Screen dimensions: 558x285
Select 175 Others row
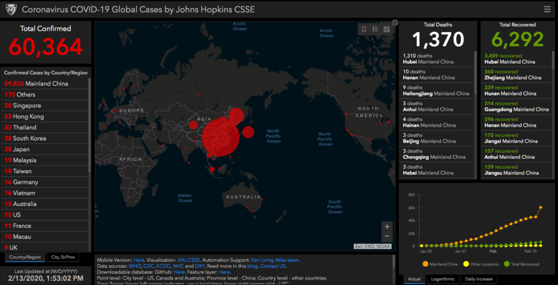tap(46, 95)
